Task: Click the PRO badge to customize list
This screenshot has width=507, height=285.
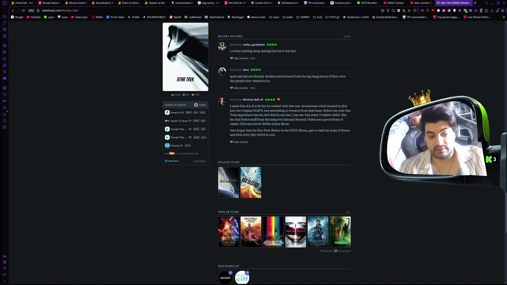Action: 172,154
